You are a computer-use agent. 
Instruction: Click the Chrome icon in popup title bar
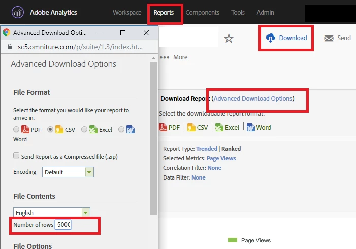[7, 32]
